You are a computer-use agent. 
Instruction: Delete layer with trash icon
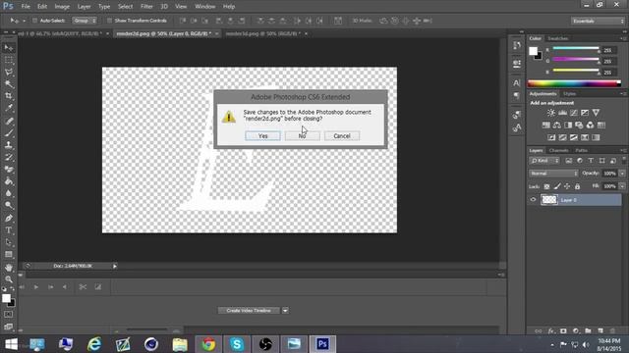pyautogui.click(x=612, y=331)
